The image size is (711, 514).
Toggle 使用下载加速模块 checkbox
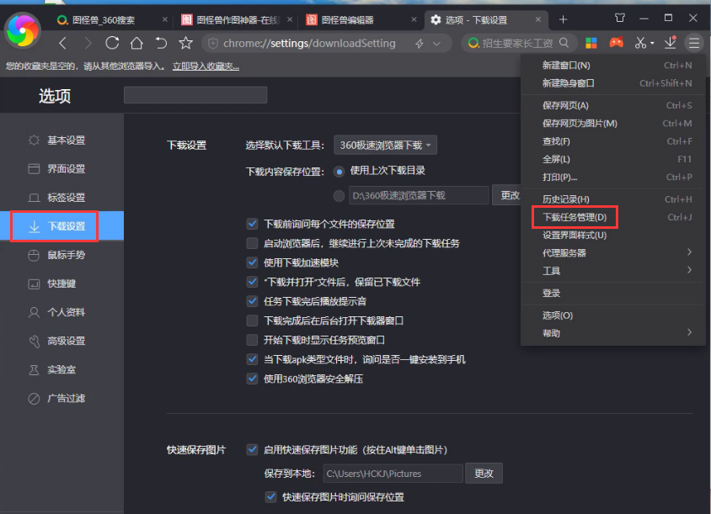[252, 262]
